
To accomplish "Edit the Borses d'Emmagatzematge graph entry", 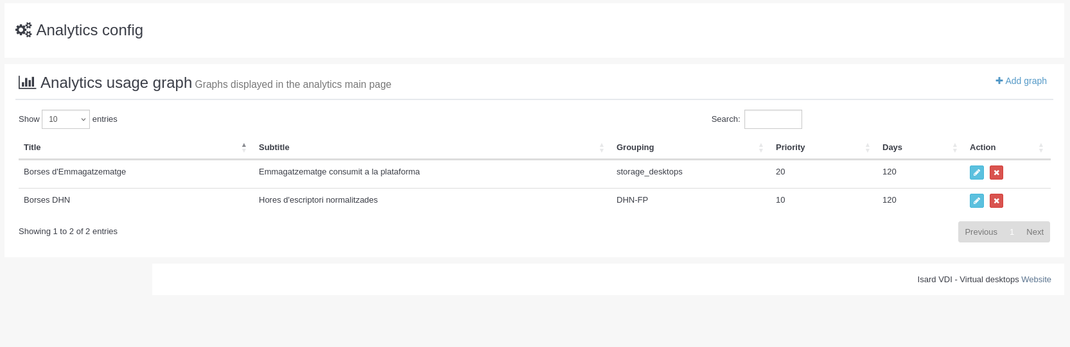I will click(x=976, y=173).
